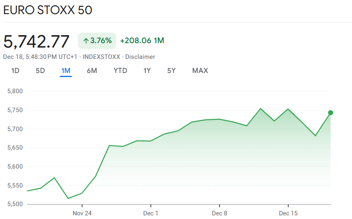Click the 5,742.77 index price
Image resolution: width=352 pixels, height=219 pixels.
coord(36,41)
